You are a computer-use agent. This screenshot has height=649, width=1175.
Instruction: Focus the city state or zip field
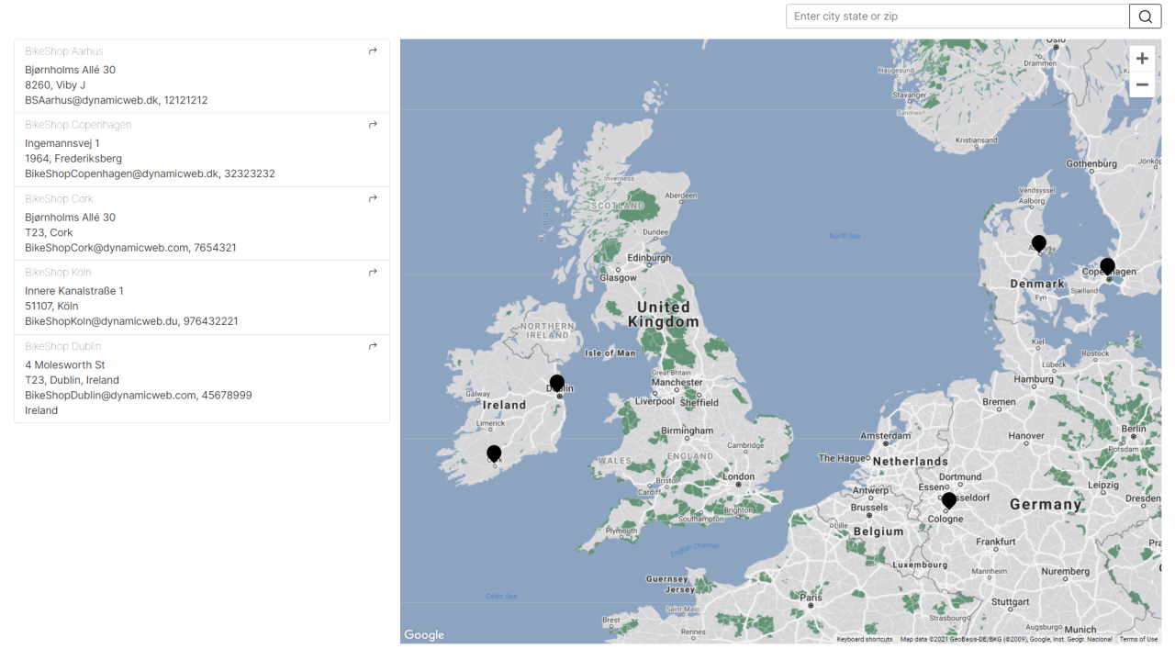957,17
